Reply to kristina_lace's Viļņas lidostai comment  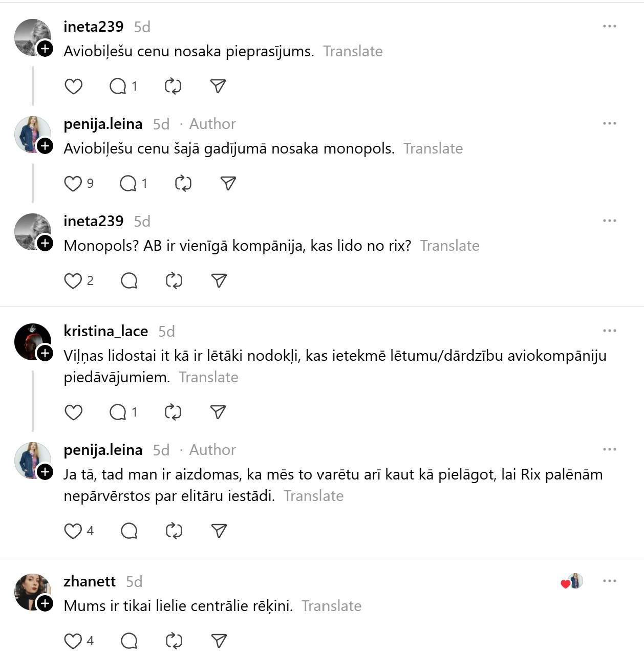tap(118, 412)
